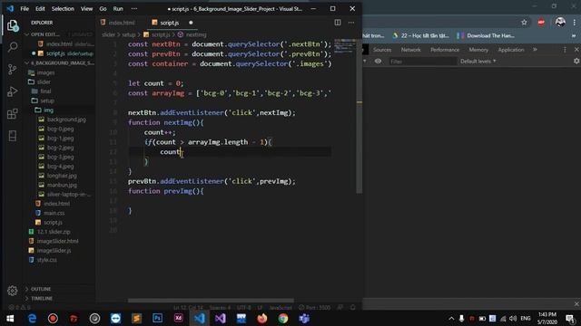Open the DevTools Sources tab
The width and height of the screenshot is (581, 326).
click(382, 50)
